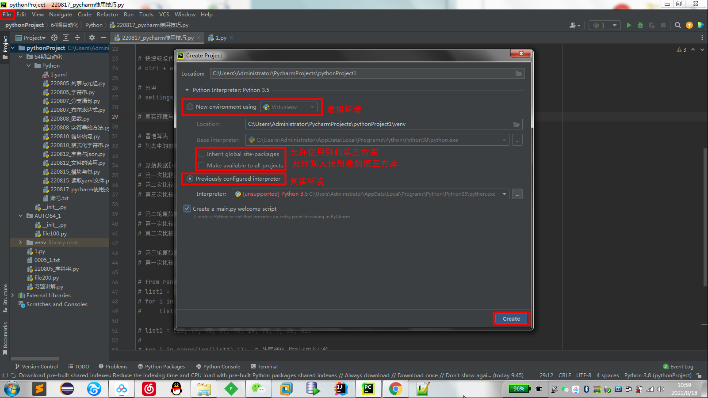This screenshot has height=398, width=708.
Task: Run the current configuration with green play icon
Action: point(629,25)
